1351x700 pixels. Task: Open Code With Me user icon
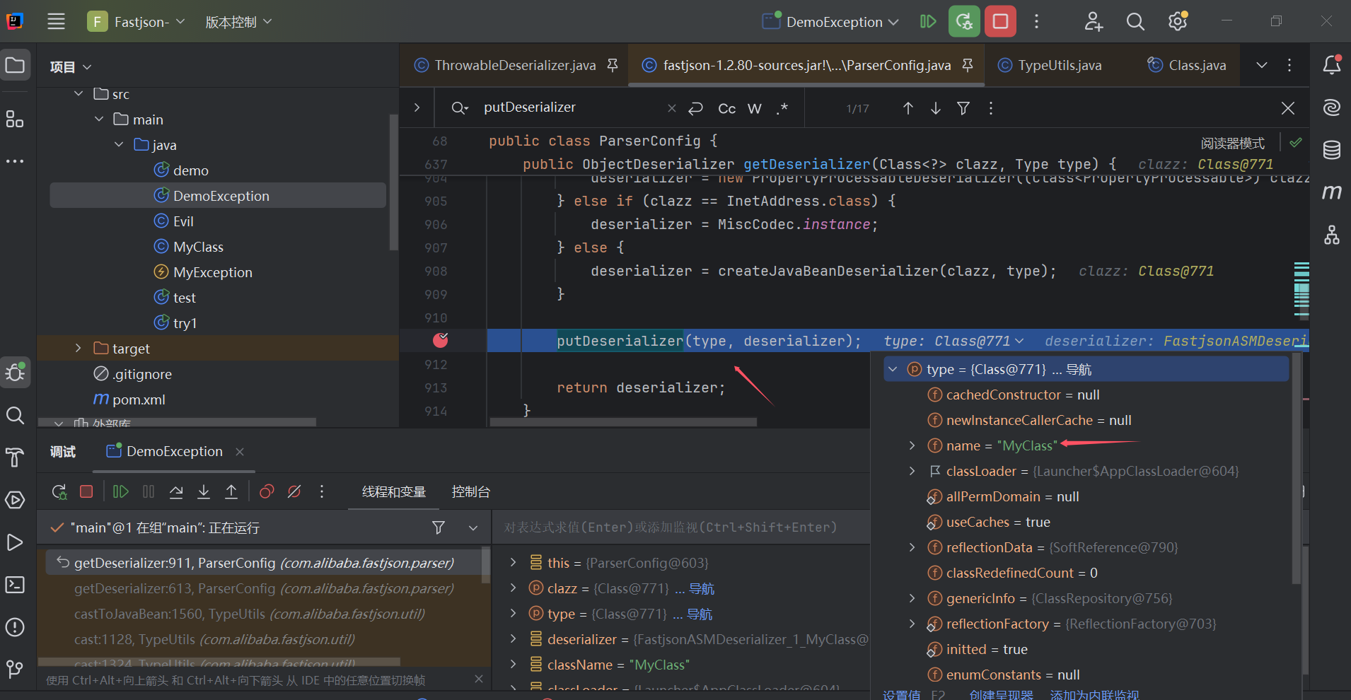click(1094, 22)
